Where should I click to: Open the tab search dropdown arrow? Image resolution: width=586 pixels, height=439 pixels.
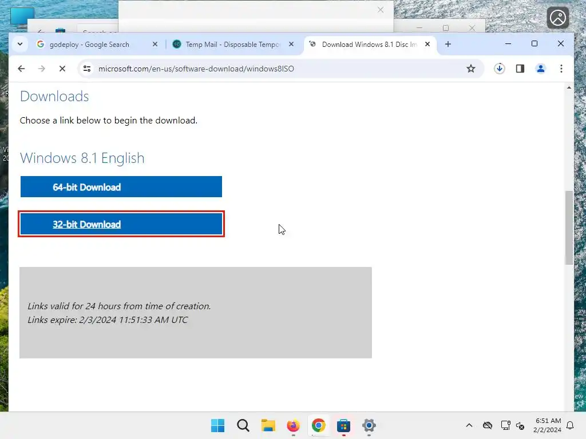20,44
